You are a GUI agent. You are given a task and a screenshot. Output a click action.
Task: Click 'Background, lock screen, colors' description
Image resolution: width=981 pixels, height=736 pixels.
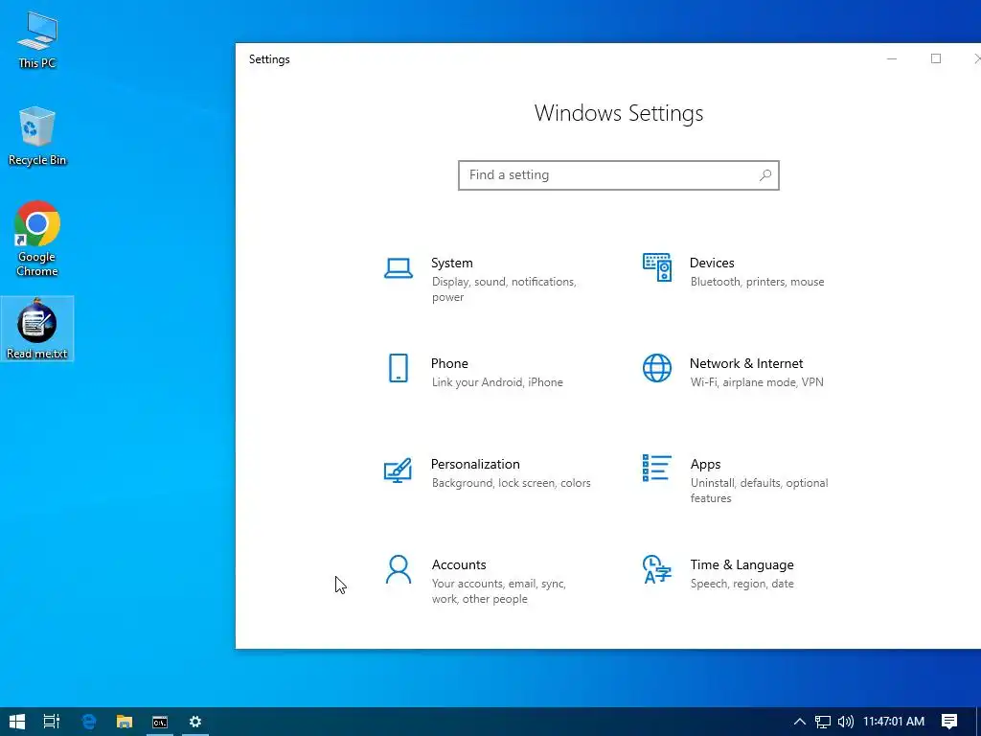click(x=512, y=483)
